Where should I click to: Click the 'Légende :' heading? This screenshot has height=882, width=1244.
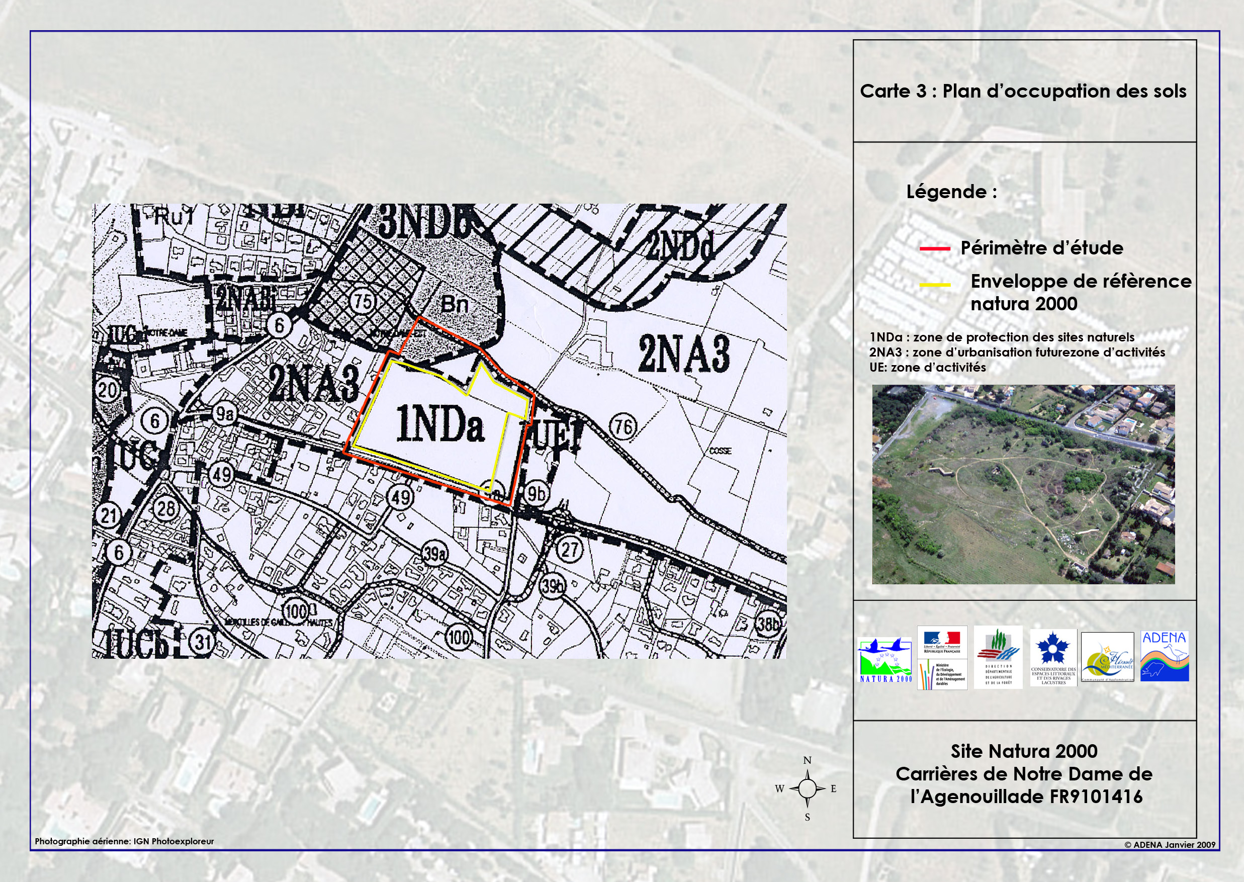coord(951,192)
